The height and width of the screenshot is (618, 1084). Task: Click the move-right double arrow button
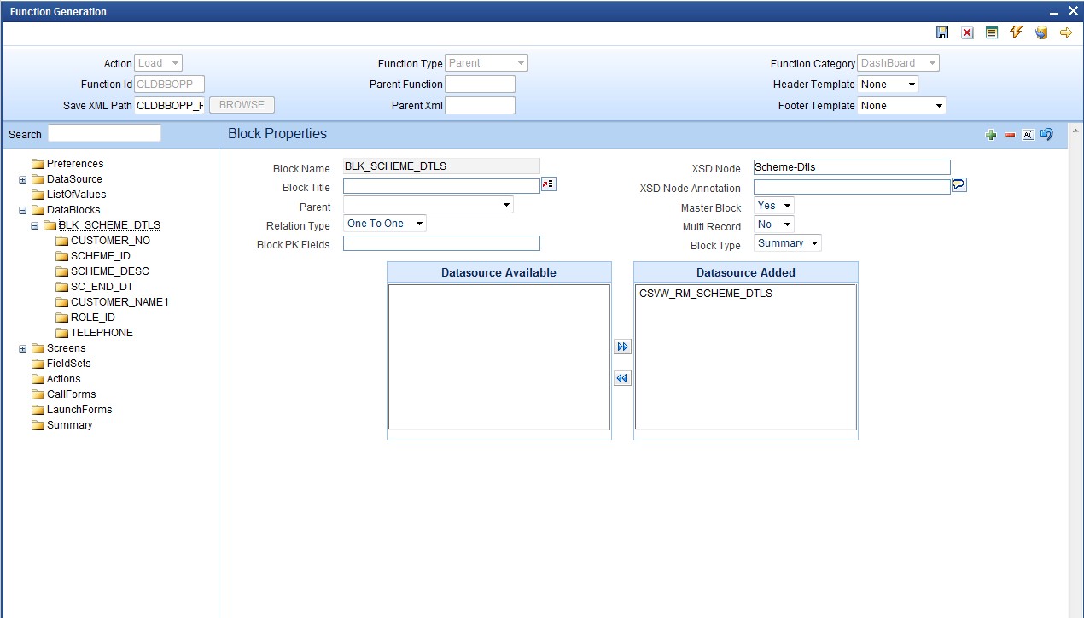pyautogui.click(x=622, y=347)
